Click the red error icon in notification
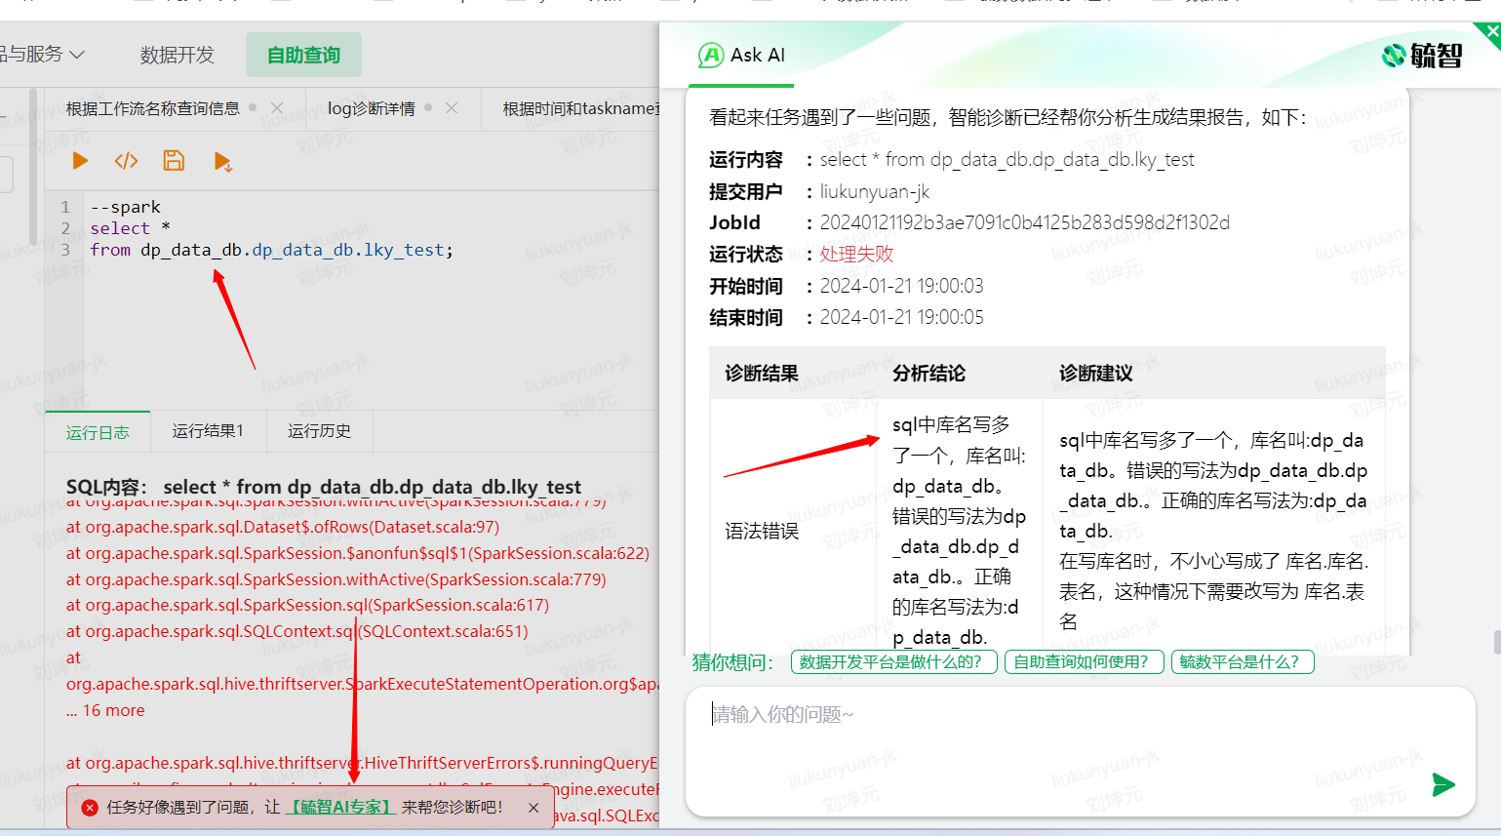Image resolution: width=1501 pixels, height=836 pixels. tap(90, 808)
